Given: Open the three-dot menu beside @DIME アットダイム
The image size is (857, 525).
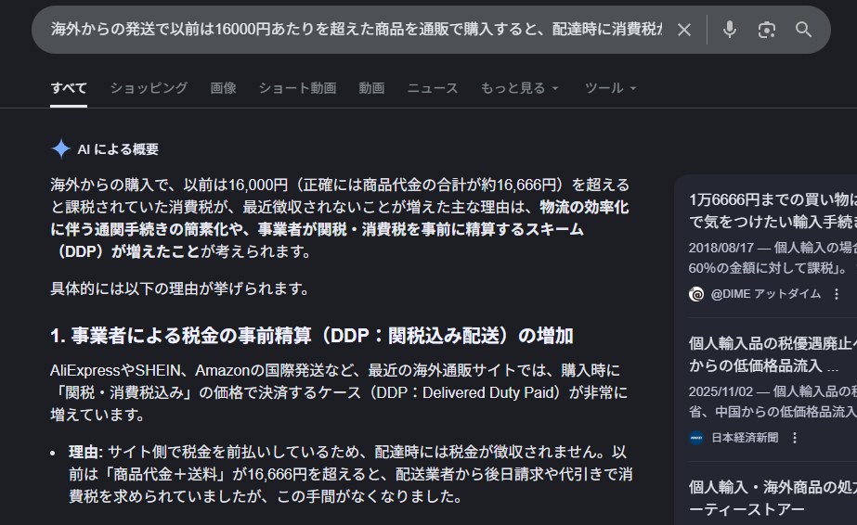Looking at the screenshot, I should tap(837, 294).
